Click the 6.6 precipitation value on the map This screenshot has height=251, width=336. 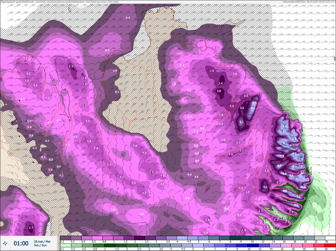coord(285,126)
